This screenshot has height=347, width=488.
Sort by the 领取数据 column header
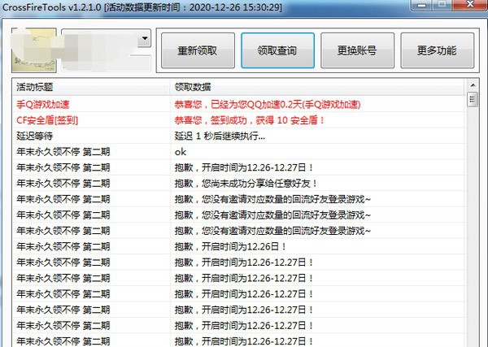pos(317,87)
